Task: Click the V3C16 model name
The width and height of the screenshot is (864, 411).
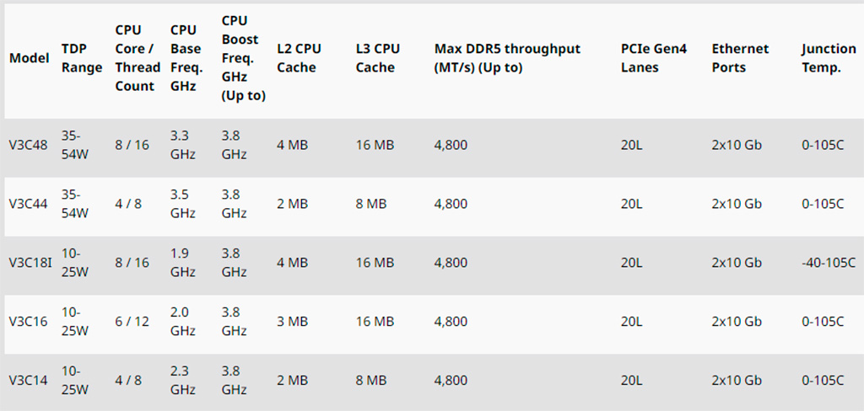Action: (x=29, y=322)
